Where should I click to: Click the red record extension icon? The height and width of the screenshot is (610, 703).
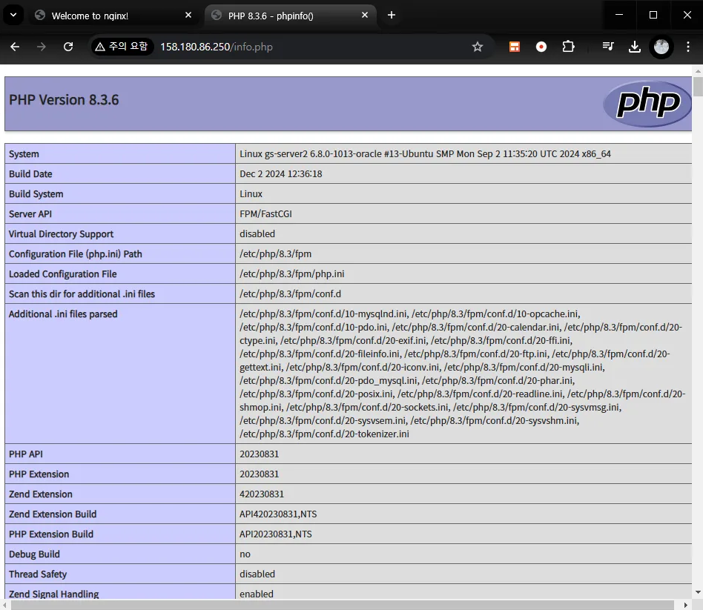click(x=541, y=47)
